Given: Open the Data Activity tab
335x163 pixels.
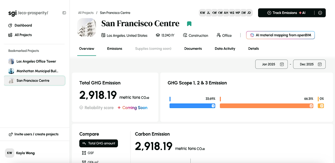Looking at the screenshot, I should pos(225,48).
